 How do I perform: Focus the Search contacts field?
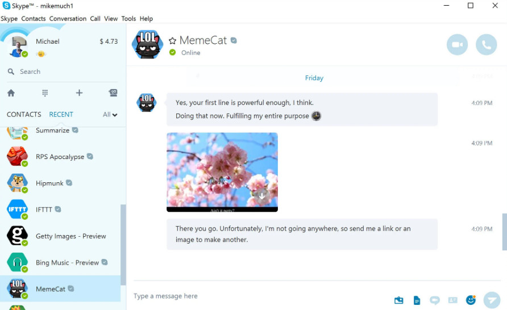(63, 72)
